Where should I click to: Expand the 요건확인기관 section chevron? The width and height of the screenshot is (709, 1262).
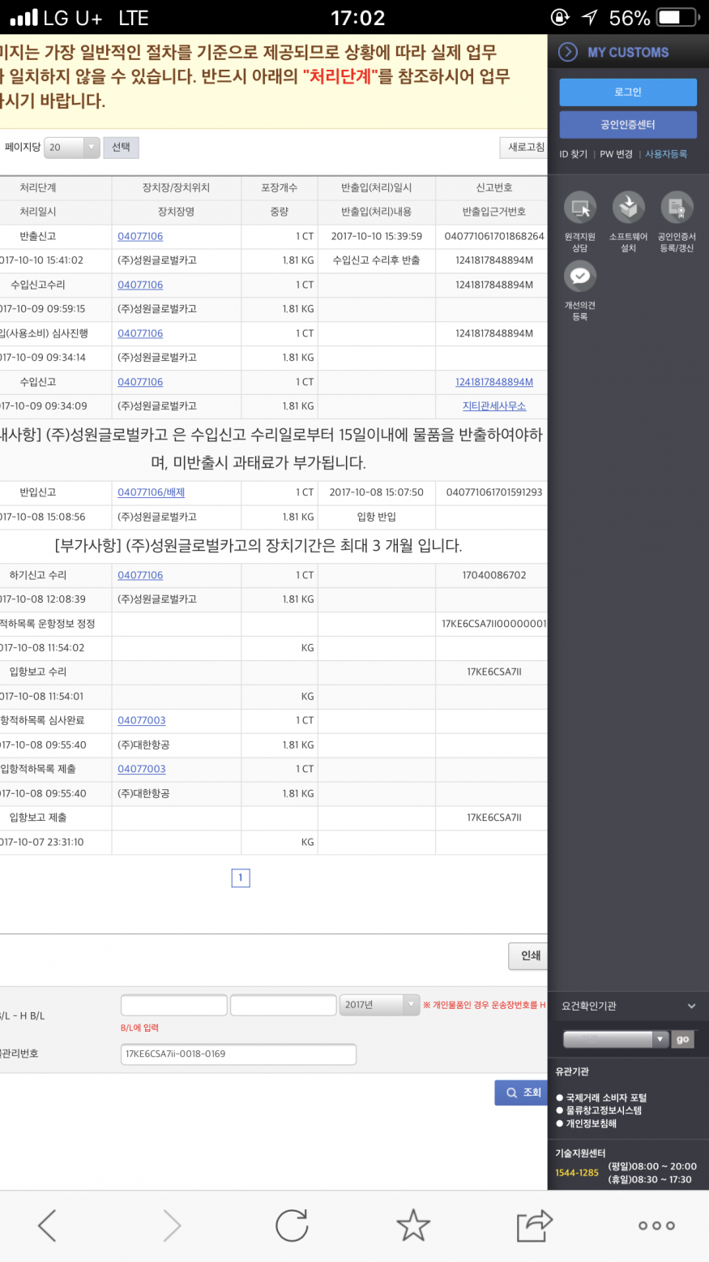click(691, 1006)
